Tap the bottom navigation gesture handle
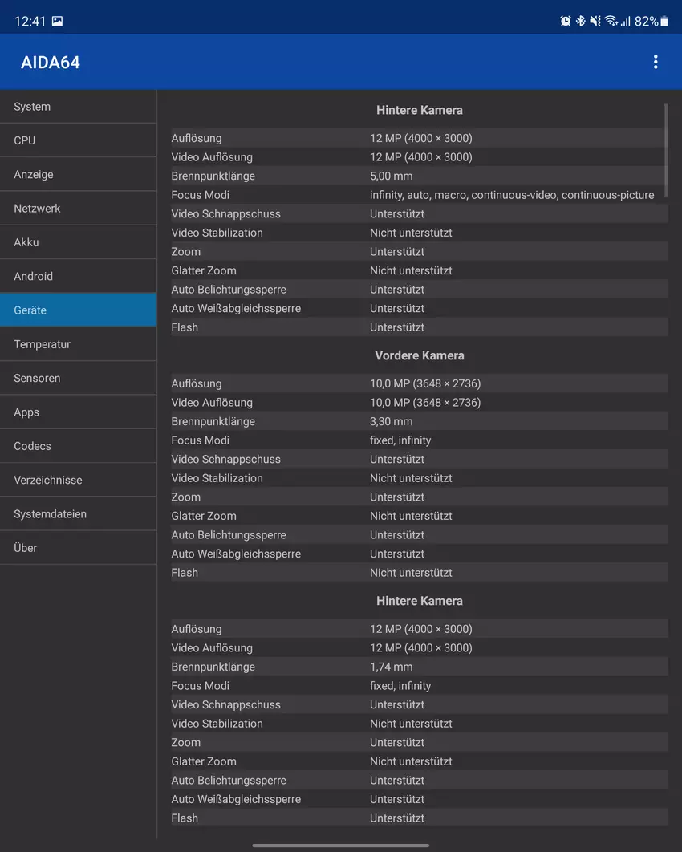Image resolution: width=682 pixels, height=852 pixels. pyautogui.click(x=340, y=845)
